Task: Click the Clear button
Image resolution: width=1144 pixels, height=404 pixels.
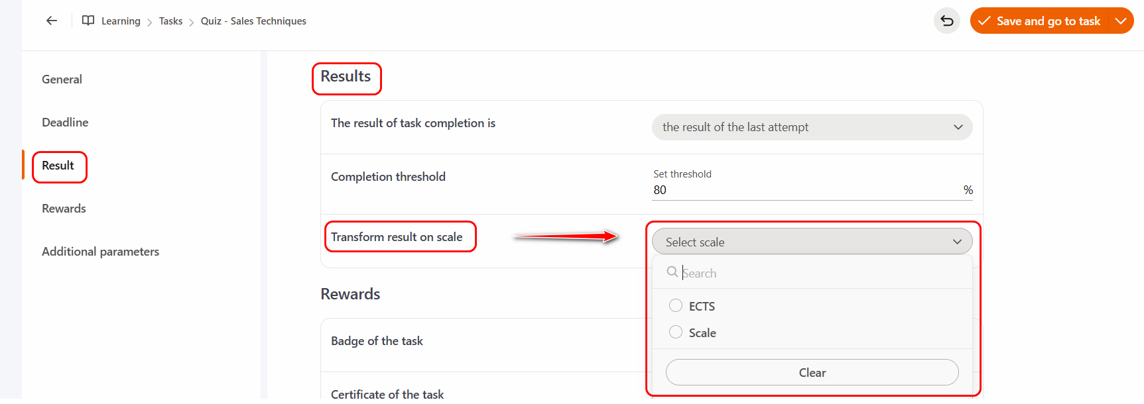Action: (x=812, y=372)
